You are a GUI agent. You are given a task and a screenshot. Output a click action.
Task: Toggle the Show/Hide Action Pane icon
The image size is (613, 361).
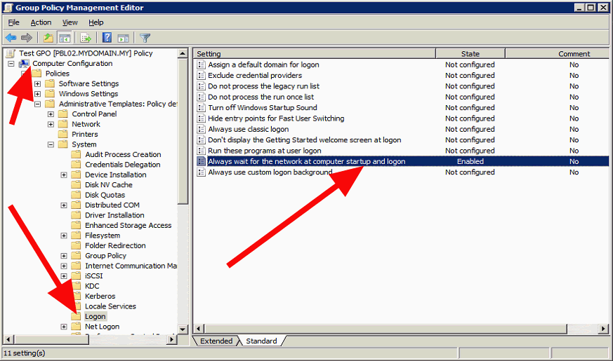[x=123, y=38]
